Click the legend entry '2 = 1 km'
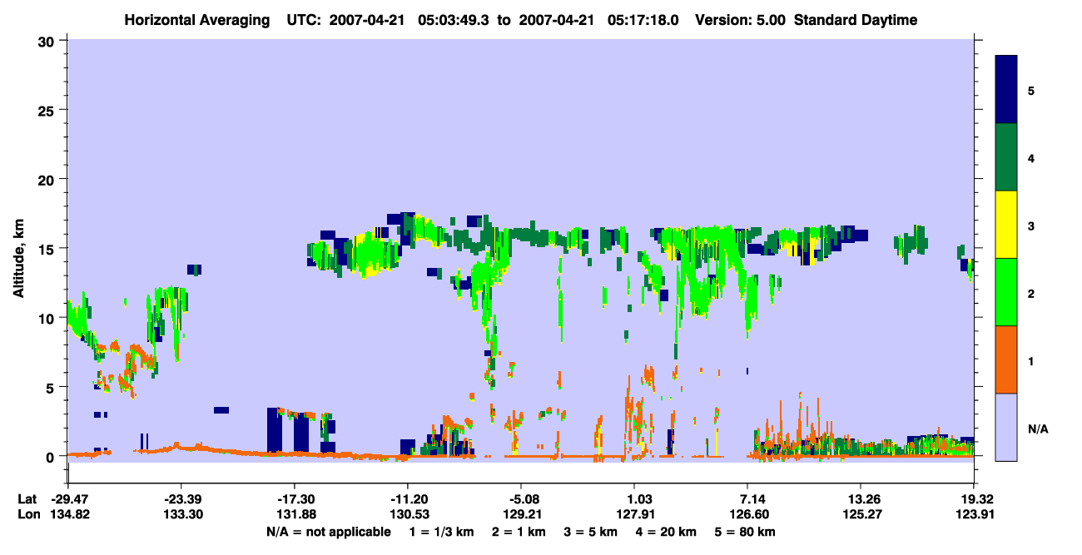The height and width of the screenshot is (555, 1082). point(521,532)
